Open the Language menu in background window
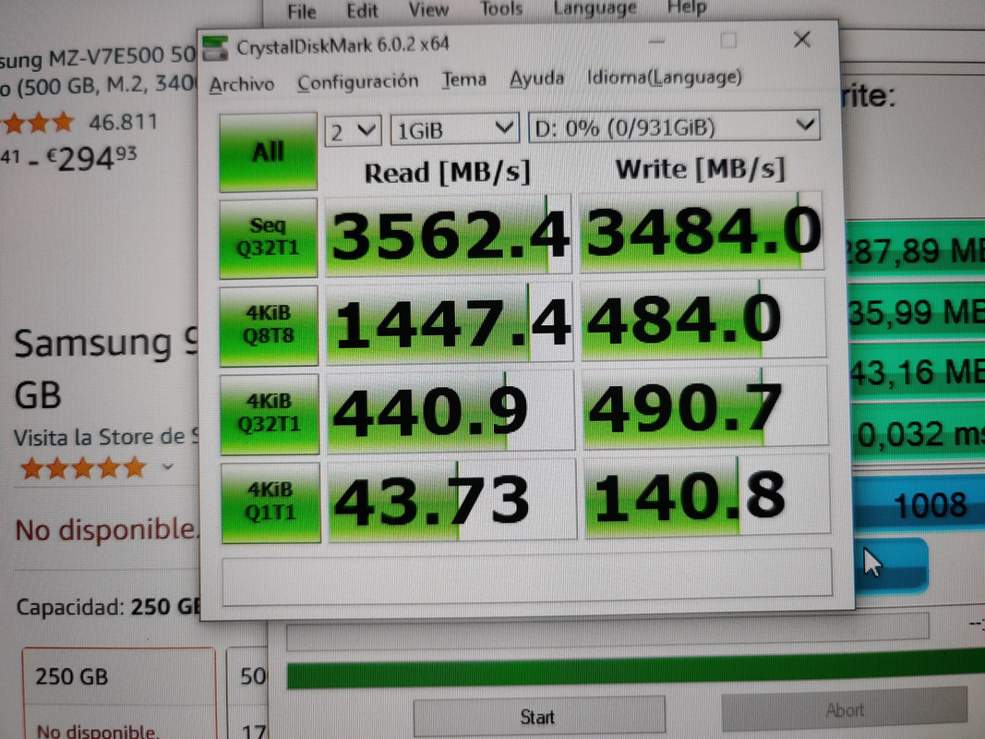Screen dimensions: 985x739 pyautogui.click(x=595, y=8)
